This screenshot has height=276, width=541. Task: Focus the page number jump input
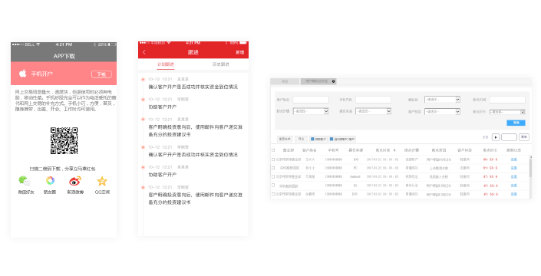pyautogui.click(x=509, y=137)
